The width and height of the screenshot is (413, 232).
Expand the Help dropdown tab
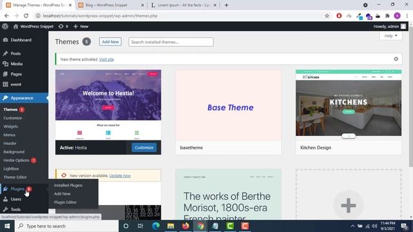pyautogui.click(x=390, y=36)
